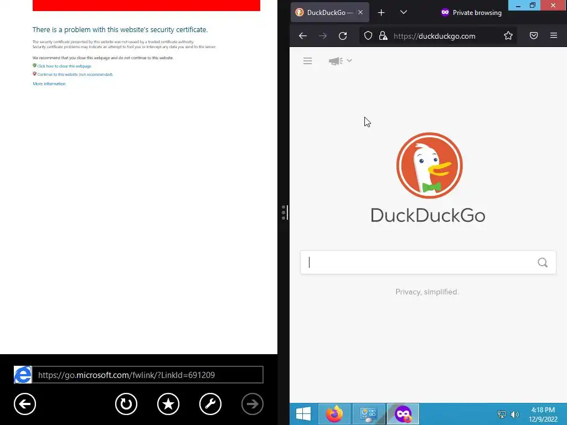This screenshot has width=567, height=425.
Task: Click the green shield close-webpage icon
Action: pyautogui.click(x=34, y=65)
